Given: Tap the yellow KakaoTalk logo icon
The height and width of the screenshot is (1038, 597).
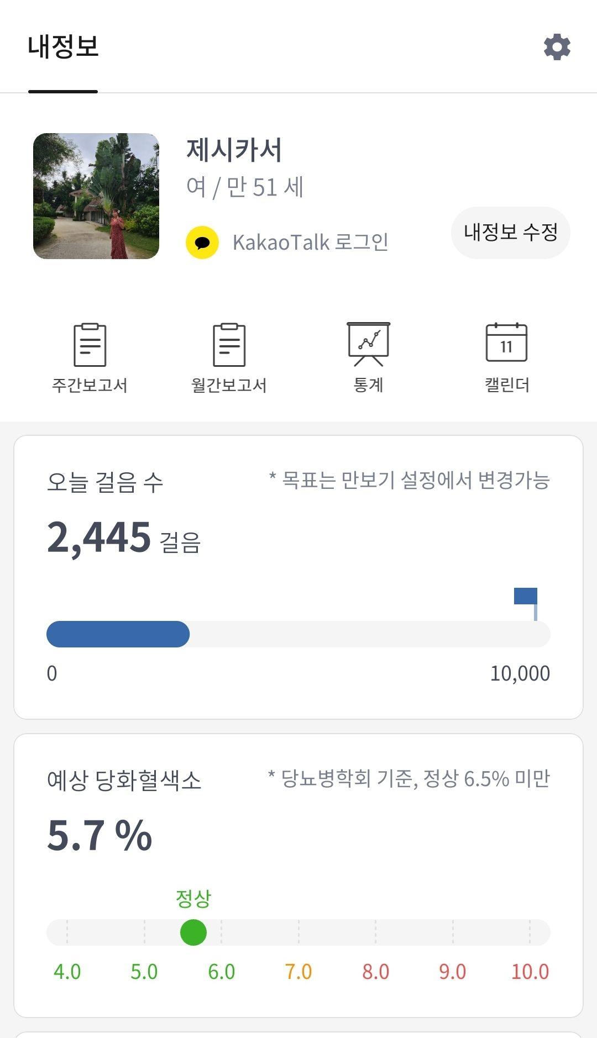Looking at the screenshot, I should click(202, 243).
